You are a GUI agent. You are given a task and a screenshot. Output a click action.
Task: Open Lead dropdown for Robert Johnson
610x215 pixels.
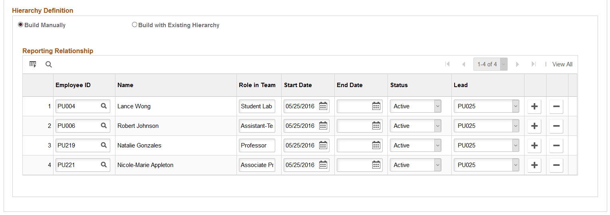pyautogui.click(x=515, y=126)
